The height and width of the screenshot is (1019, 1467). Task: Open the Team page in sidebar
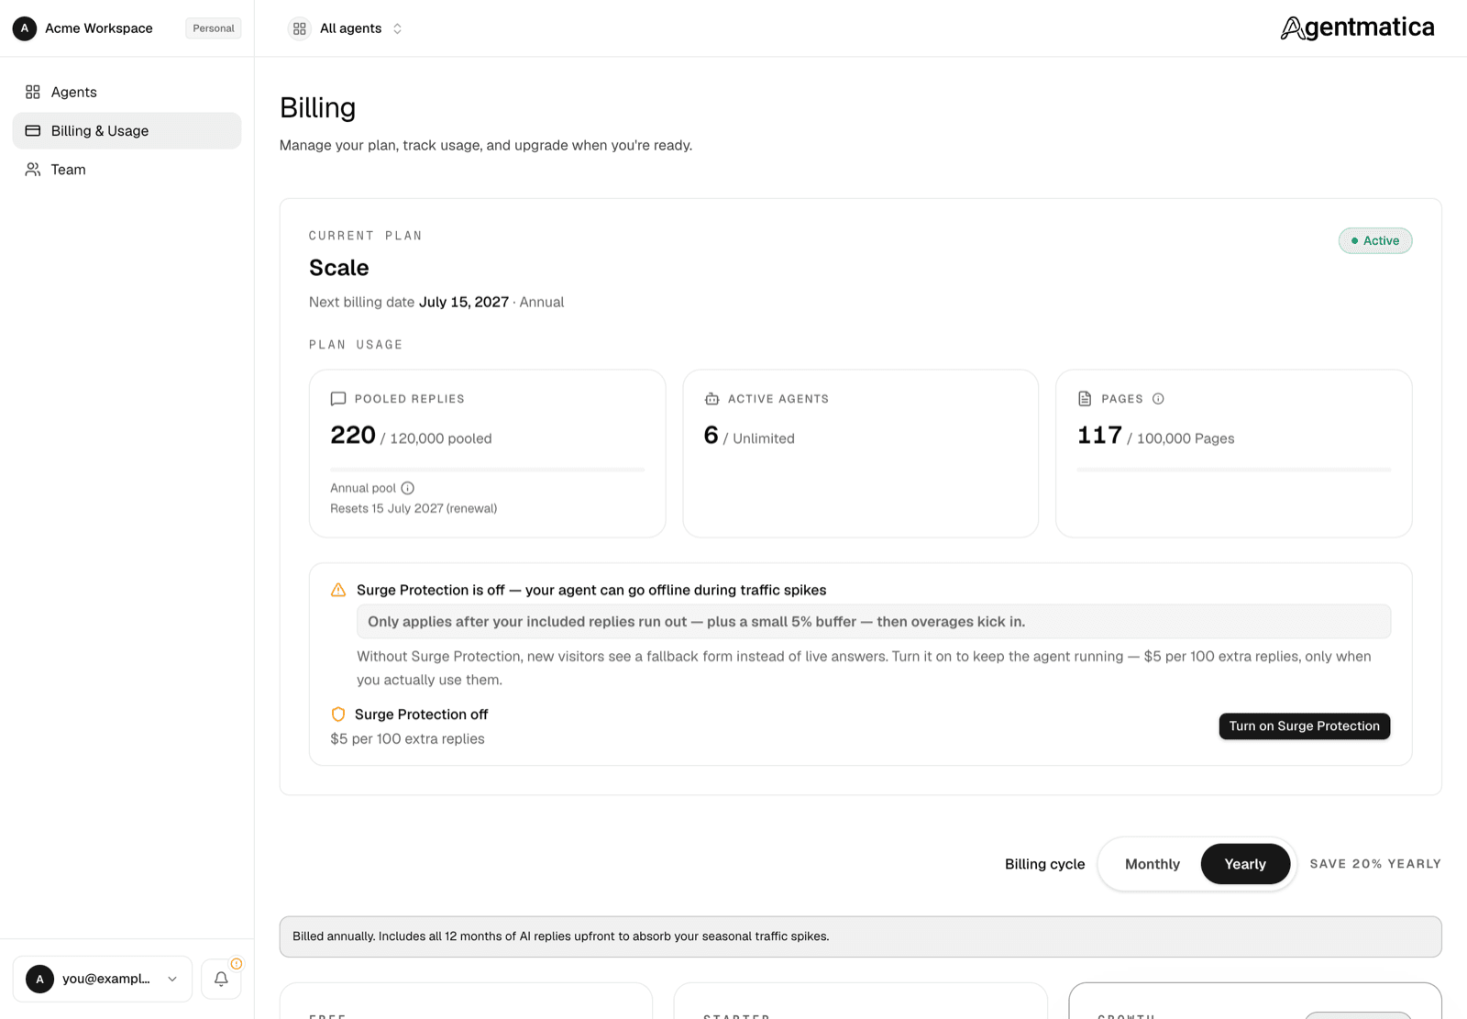coord(127,170)
